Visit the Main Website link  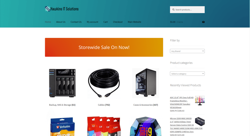(134, 22)
